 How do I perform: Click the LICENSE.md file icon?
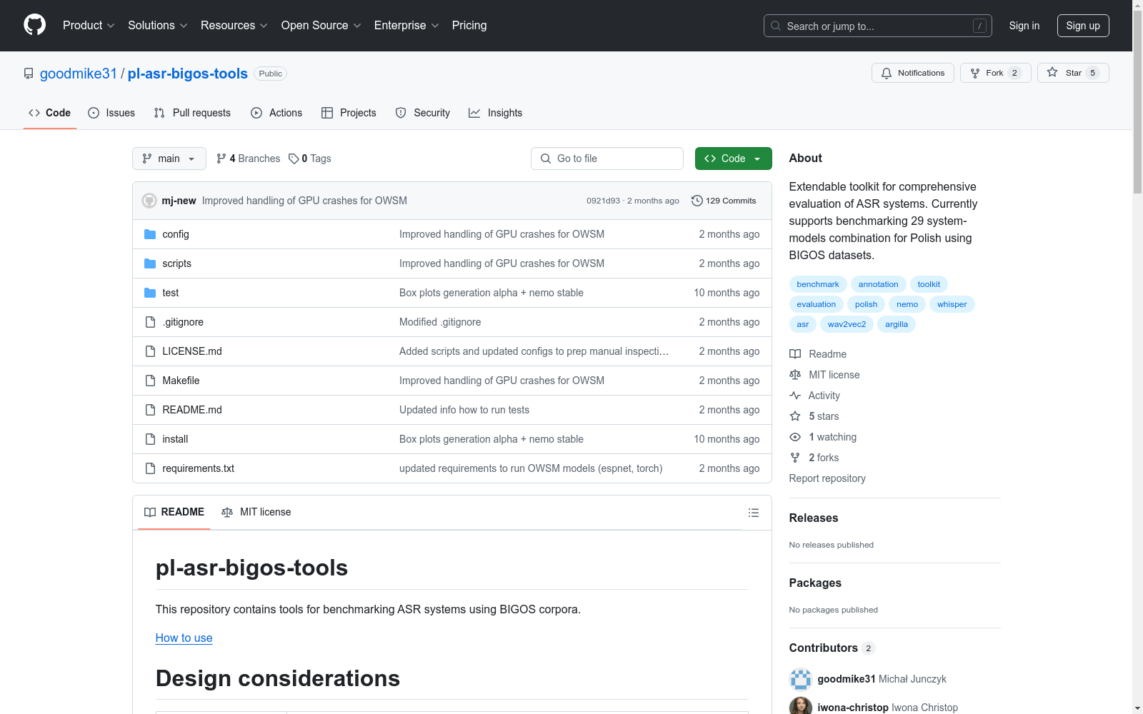point(150,351)
